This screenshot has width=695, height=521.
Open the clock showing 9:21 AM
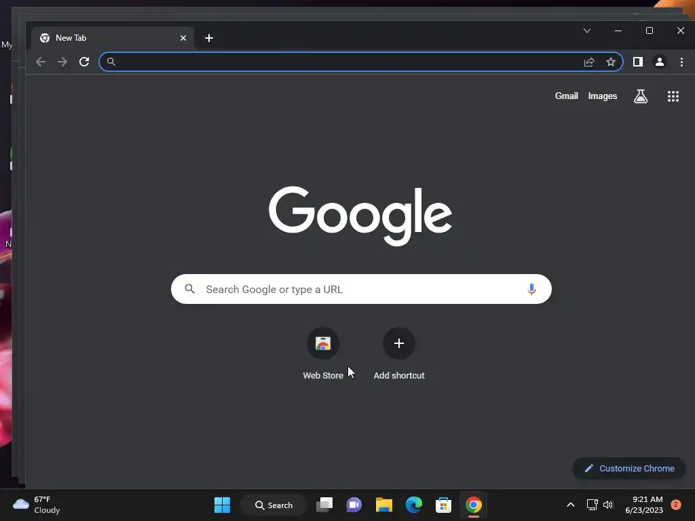pyautogui.click(x=644, y=505)
